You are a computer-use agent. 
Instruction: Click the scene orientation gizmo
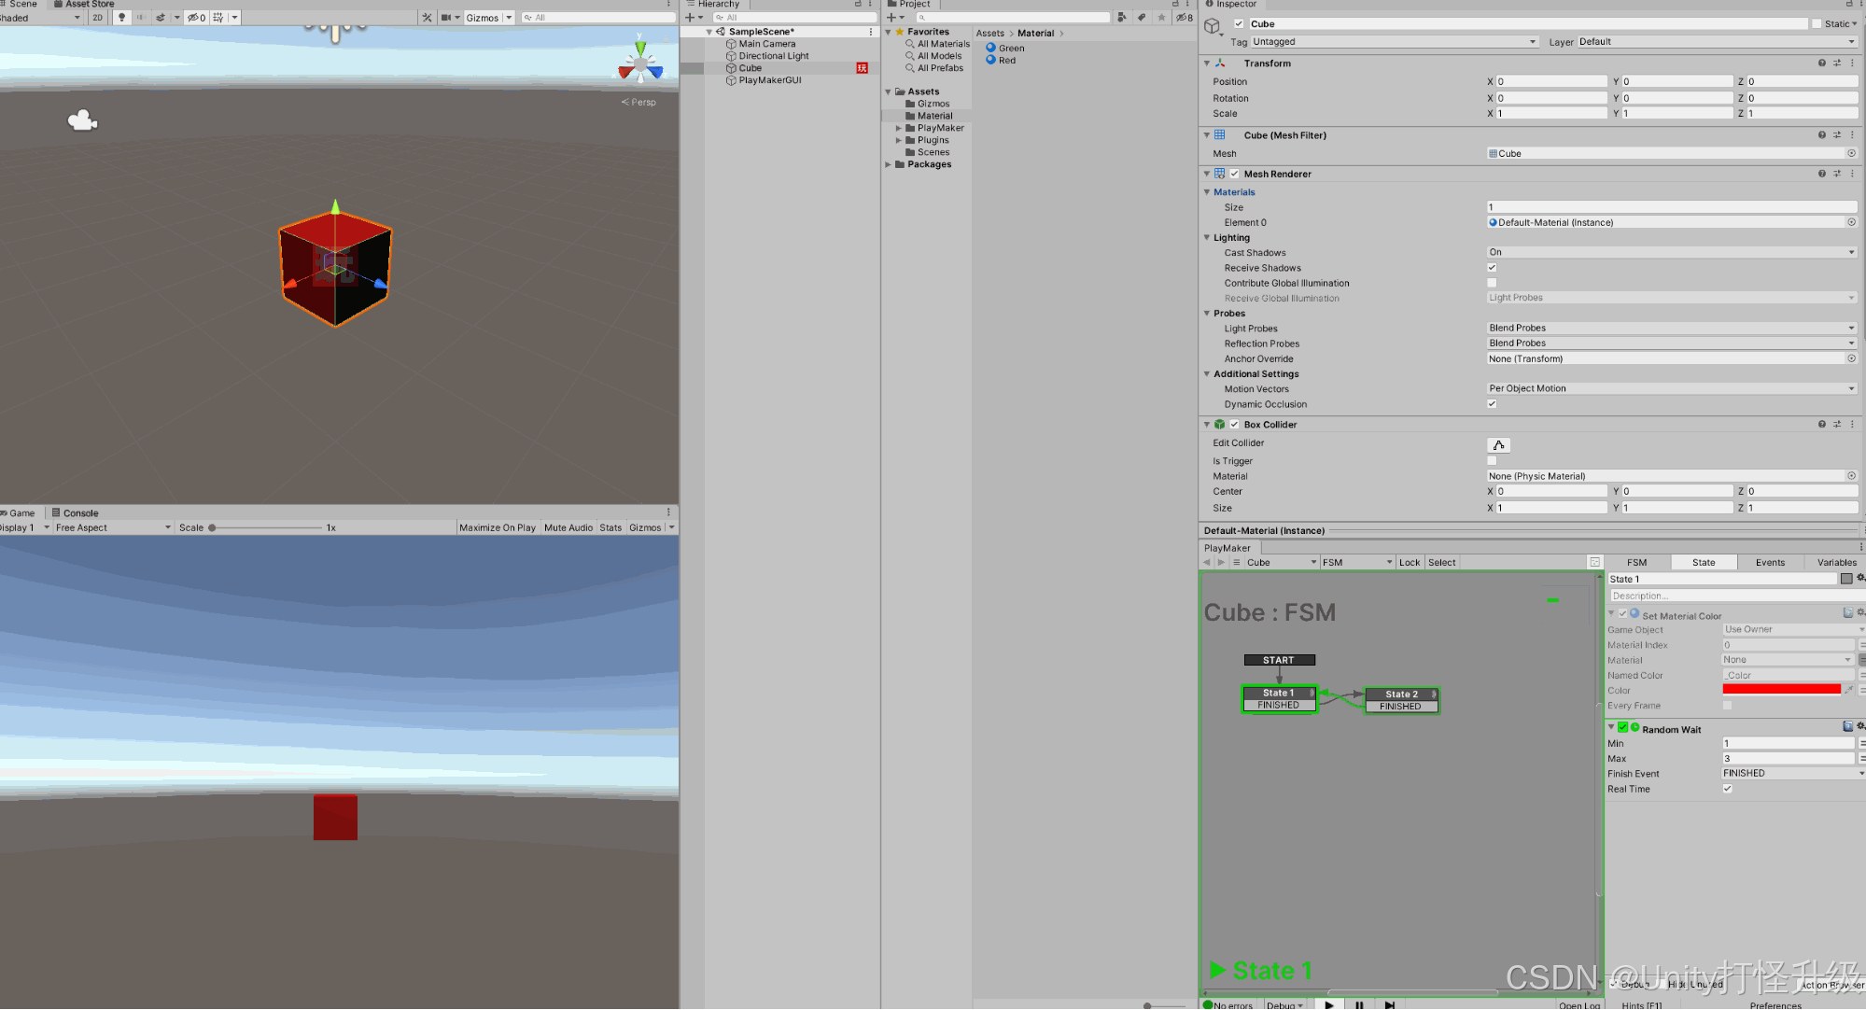[x=640, y=65]
